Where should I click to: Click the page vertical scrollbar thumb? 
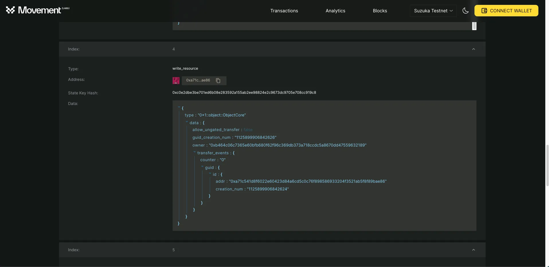tap(547, 165)
